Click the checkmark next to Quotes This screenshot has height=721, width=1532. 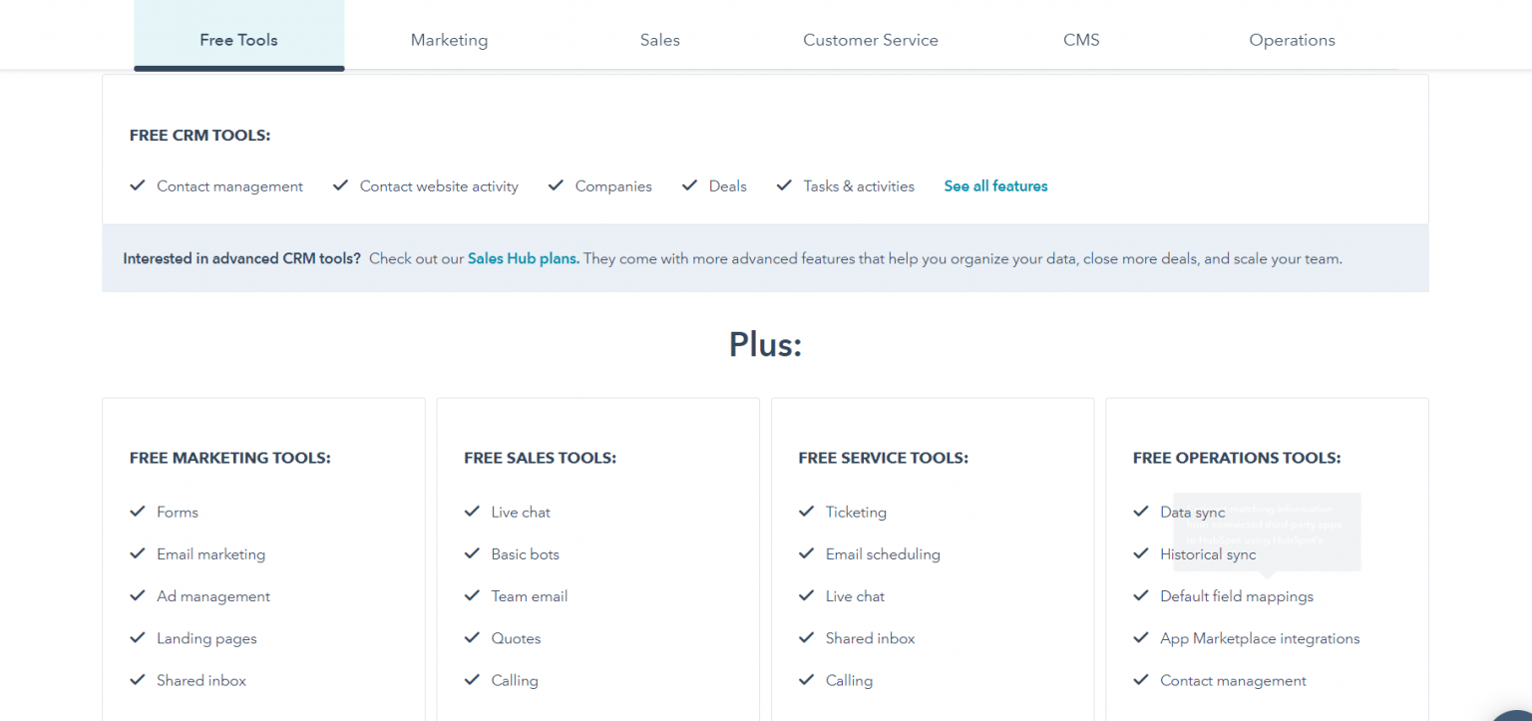[472, 638]
